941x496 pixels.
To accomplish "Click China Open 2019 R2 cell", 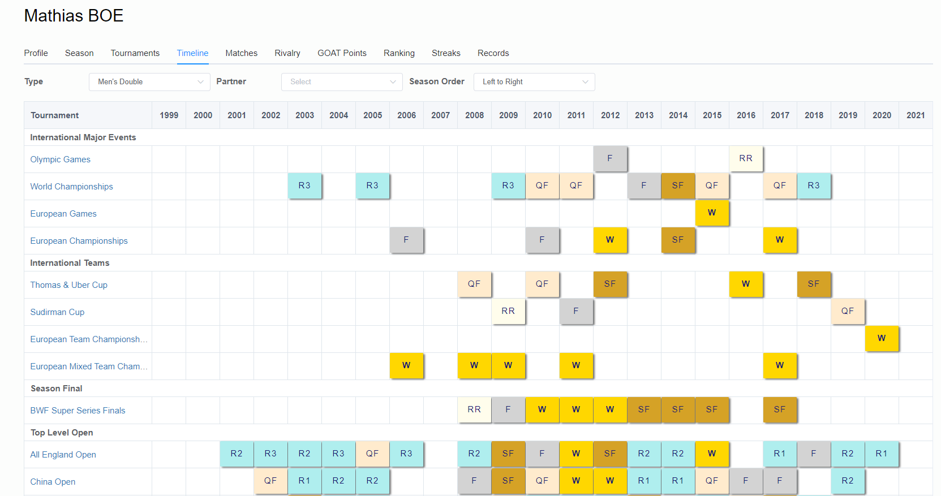I will click(848, 481).
